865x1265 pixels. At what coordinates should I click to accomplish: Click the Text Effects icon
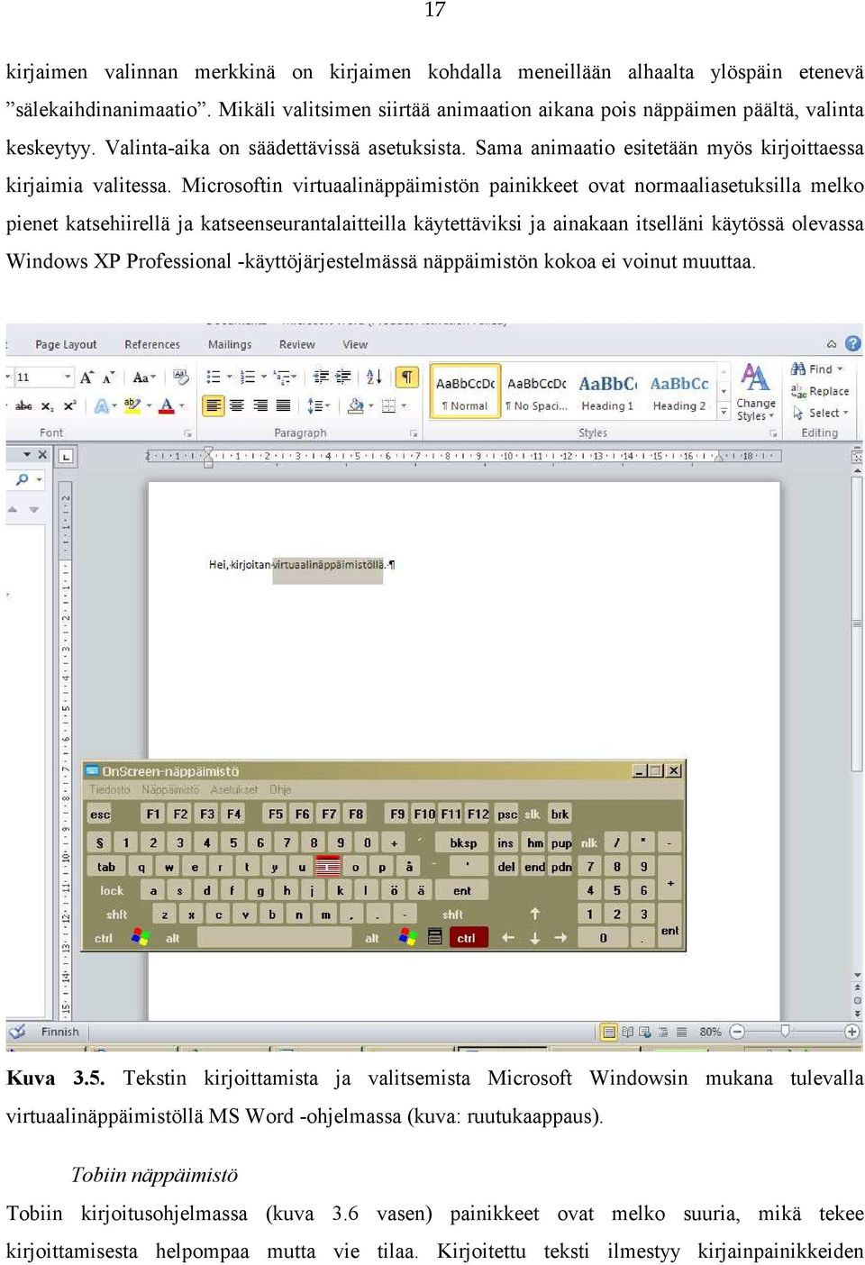point(101,406)
